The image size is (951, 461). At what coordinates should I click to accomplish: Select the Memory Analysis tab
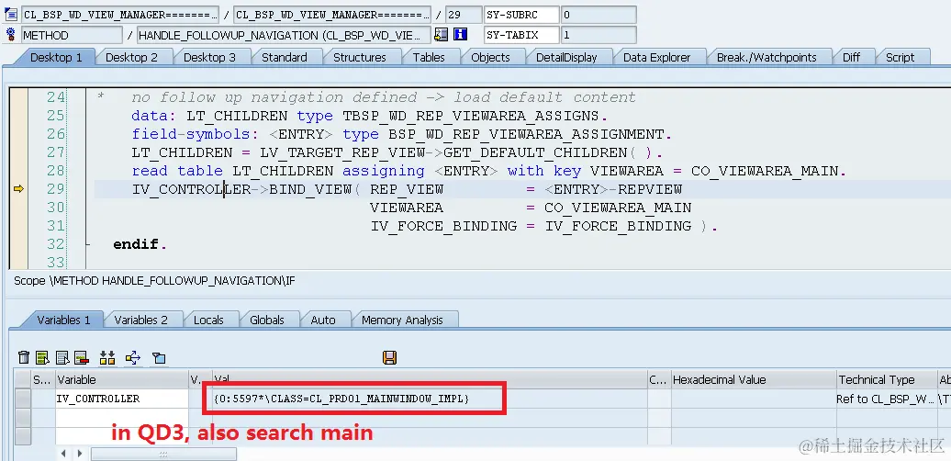[x=402, y=320]
